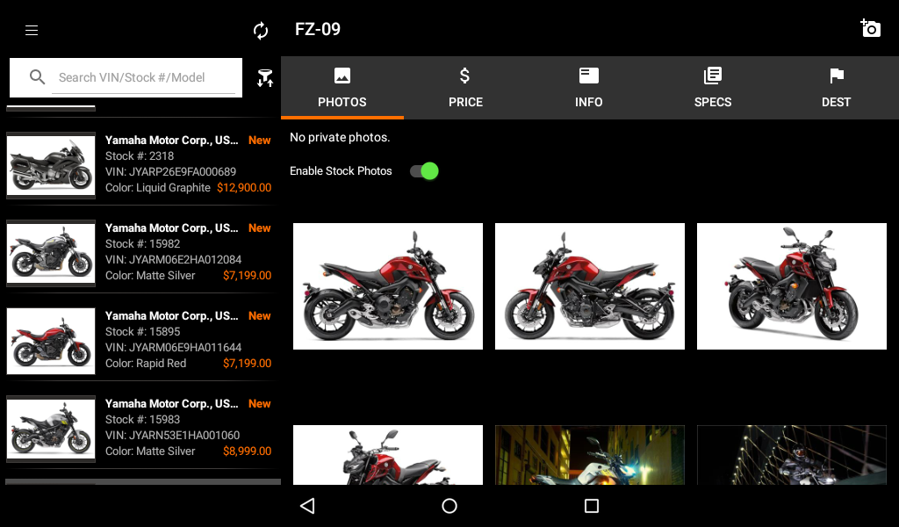Open thumbnail for VIN JYARM06E2HA012084

(51, 254)
